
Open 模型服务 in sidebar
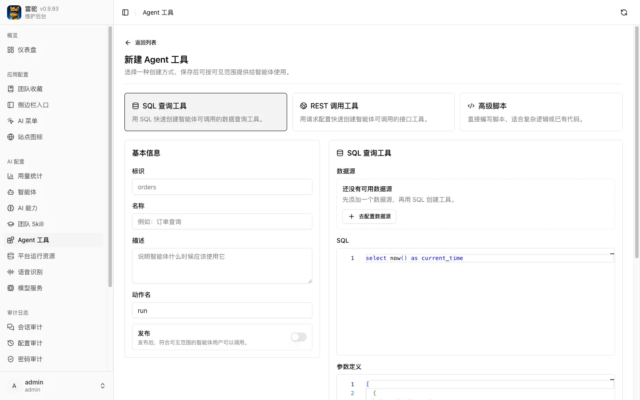tap(53, 288)
